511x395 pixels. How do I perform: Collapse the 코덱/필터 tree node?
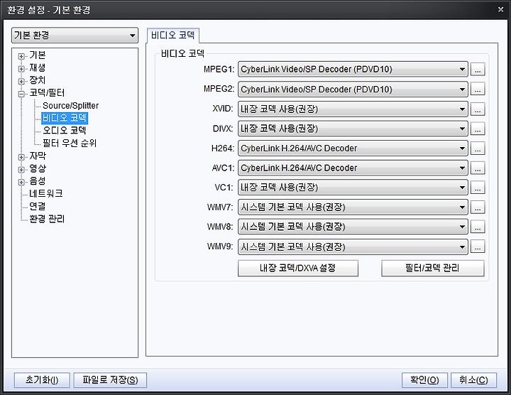[x=21, y=94]
